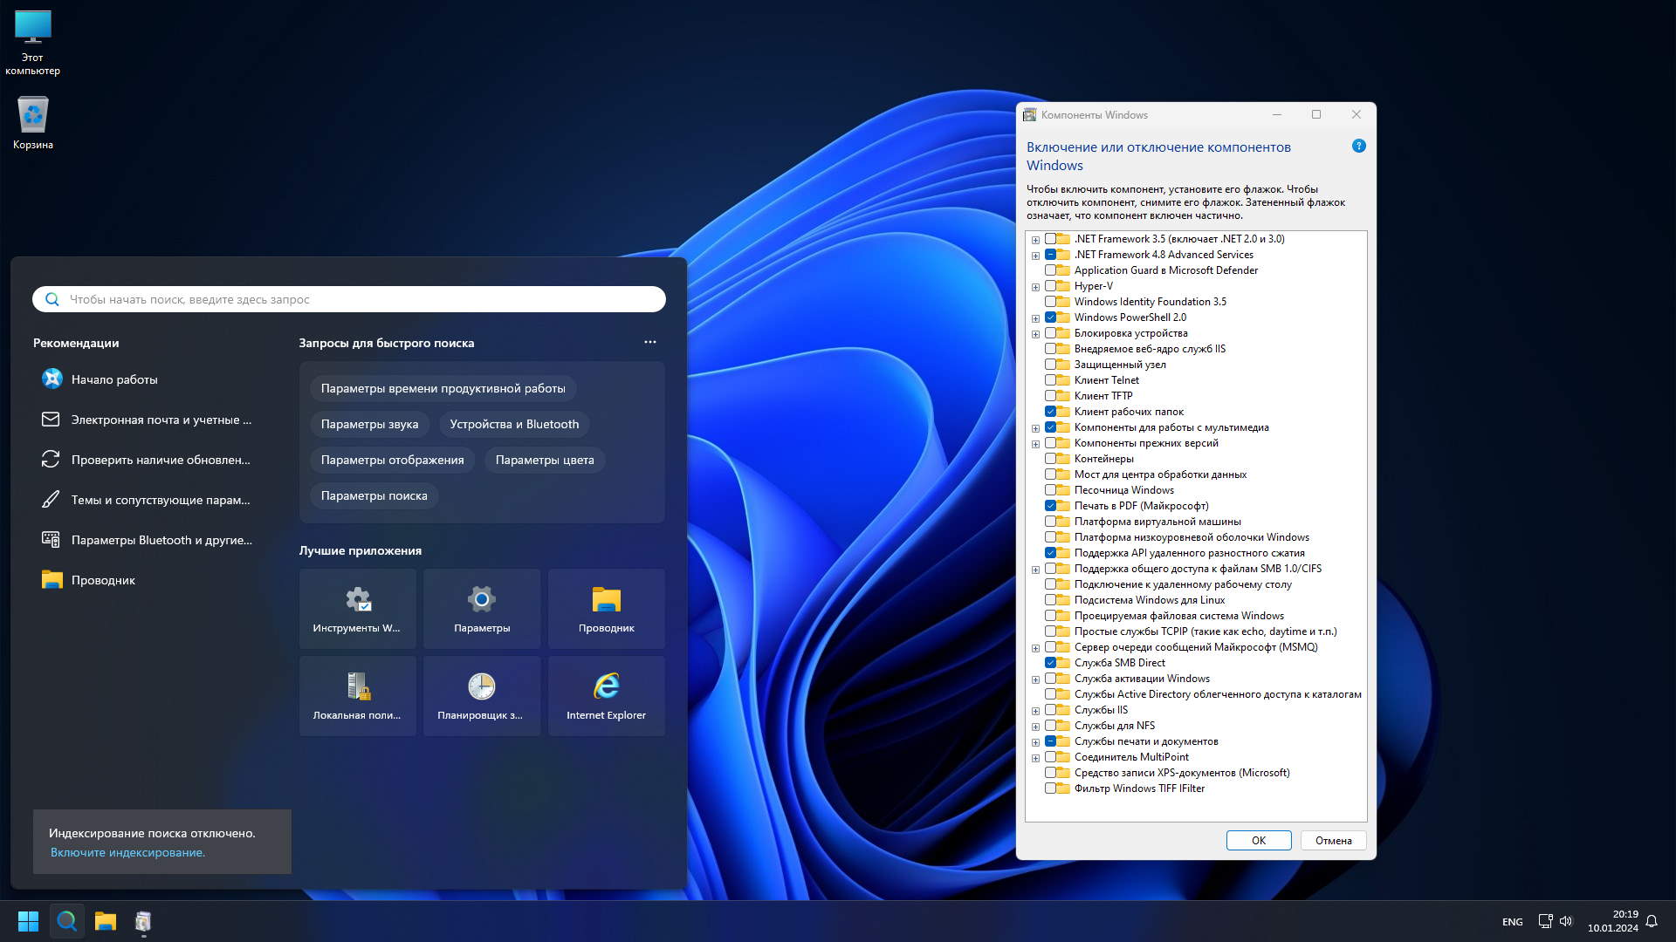
Task: Uncheck Microsoft Print to PDF checkbox
Action: 1051,506
